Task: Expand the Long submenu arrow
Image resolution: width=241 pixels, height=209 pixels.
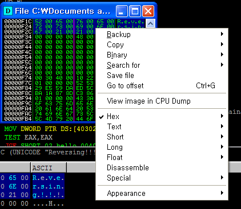Action: coord(222,147)
